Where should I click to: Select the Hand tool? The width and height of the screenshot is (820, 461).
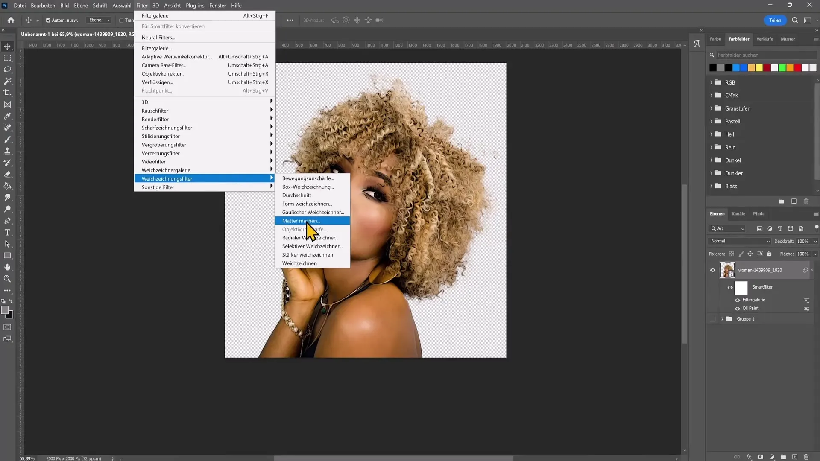[7, 267]
